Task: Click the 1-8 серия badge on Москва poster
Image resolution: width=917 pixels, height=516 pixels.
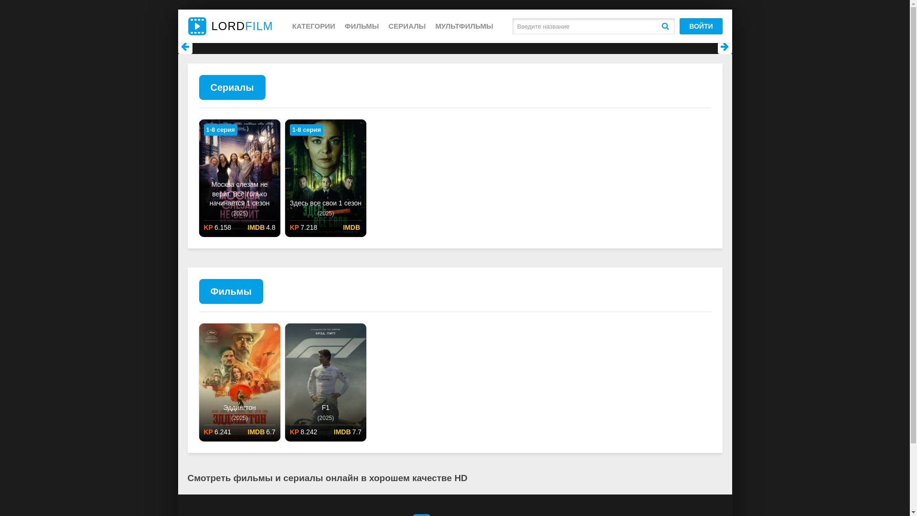Action: [x=220, y=130]
